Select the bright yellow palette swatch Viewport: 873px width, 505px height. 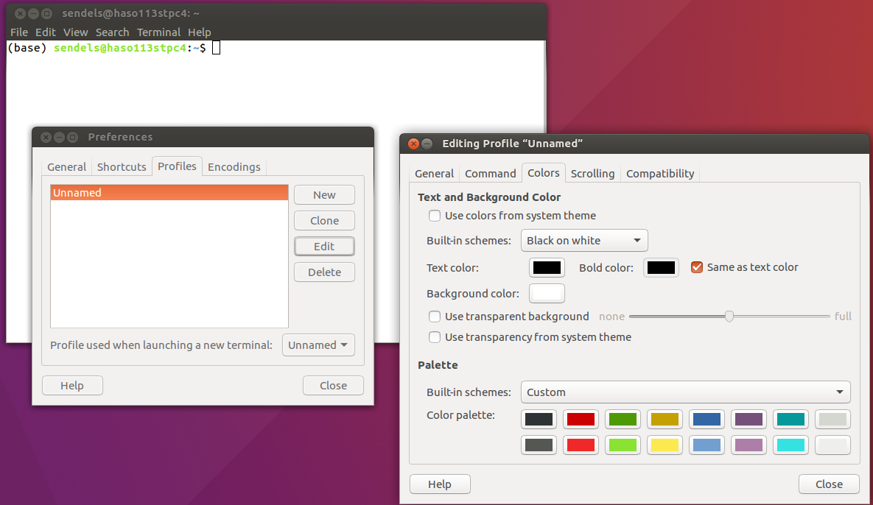[665, 445]
